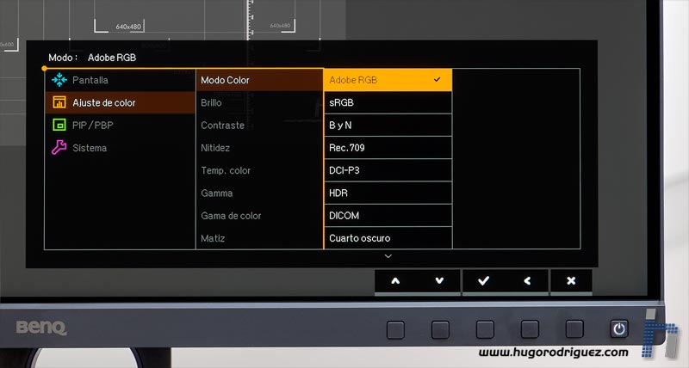Select Matiz submenu item
This screenshot has width=689, height=368.
259,238
